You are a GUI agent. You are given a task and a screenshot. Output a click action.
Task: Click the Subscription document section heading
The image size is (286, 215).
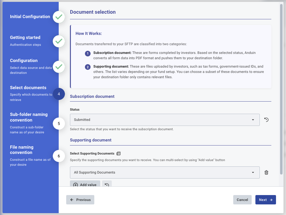point(92,97)
